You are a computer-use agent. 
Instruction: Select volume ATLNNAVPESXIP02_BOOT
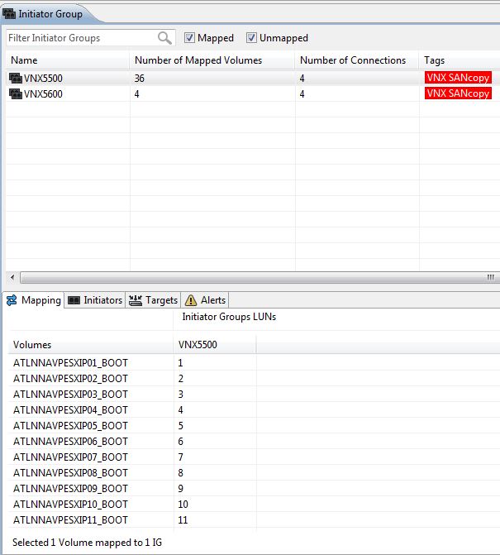tap(70, 379)
